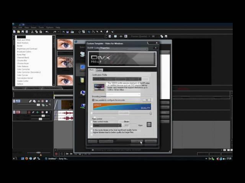Click the clock in system tray
This screenshot has height=183, width=245.
[229, 159]
